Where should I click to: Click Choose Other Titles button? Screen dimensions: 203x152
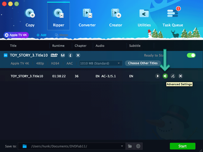(x=143, y=63)
